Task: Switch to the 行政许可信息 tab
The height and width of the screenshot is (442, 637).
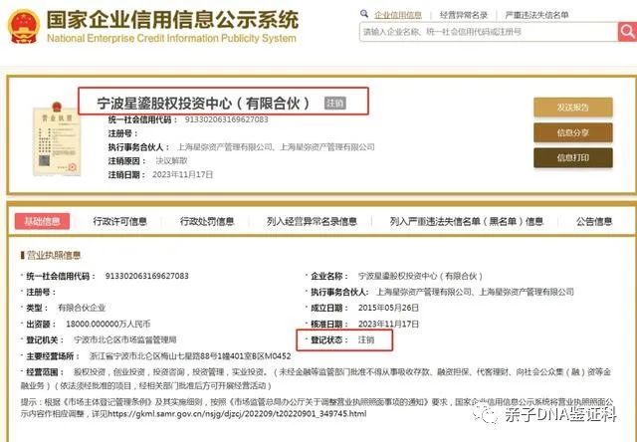Action: 119,221
